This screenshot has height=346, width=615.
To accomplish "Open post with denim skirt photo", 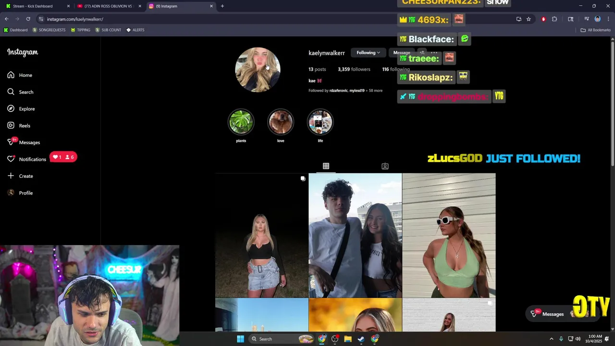I will [x=261, y=235].
